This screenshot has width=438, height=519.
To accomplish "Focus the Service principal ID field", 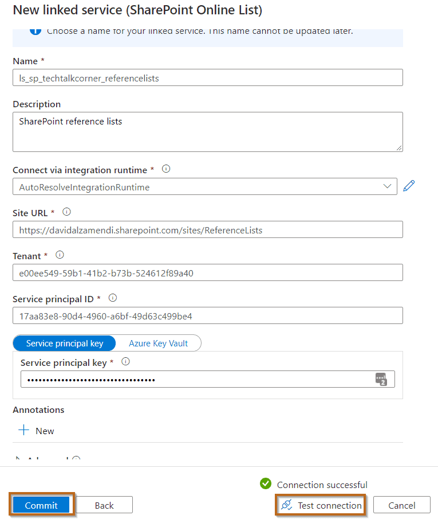I will [x=208, y=315].
